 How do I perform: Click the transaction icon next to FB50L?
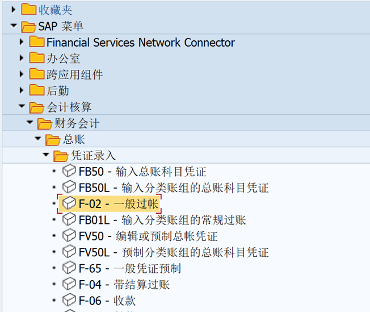pyautogui.click(x=69, y=187)
